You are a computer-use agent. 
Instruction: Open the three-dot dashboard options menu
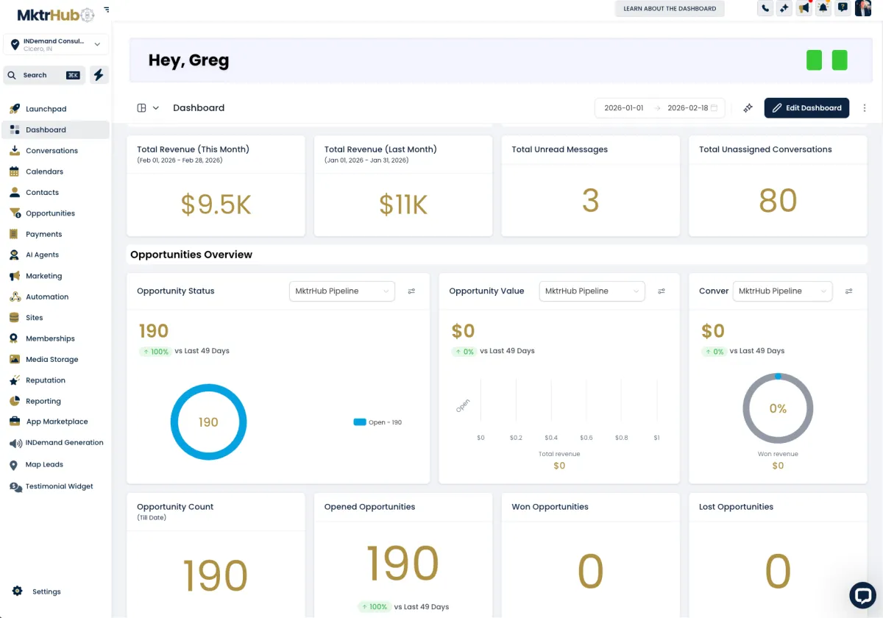(x=865, y=108)
